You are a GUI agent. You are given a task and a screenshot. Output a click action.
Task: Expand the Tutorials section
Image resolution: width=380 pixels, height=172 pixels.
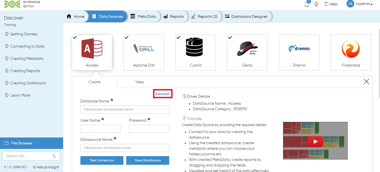click(192, 119)
